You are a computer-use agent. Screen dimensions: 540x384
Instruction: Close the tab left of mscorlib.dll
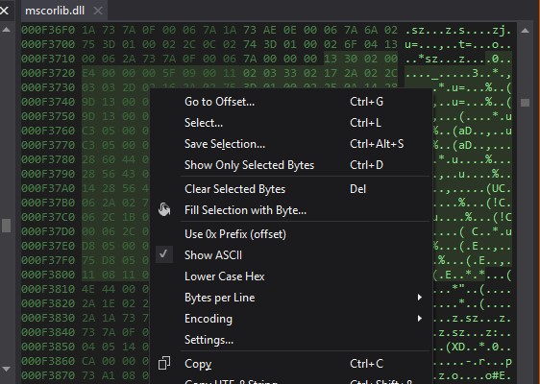pos(4,11)
